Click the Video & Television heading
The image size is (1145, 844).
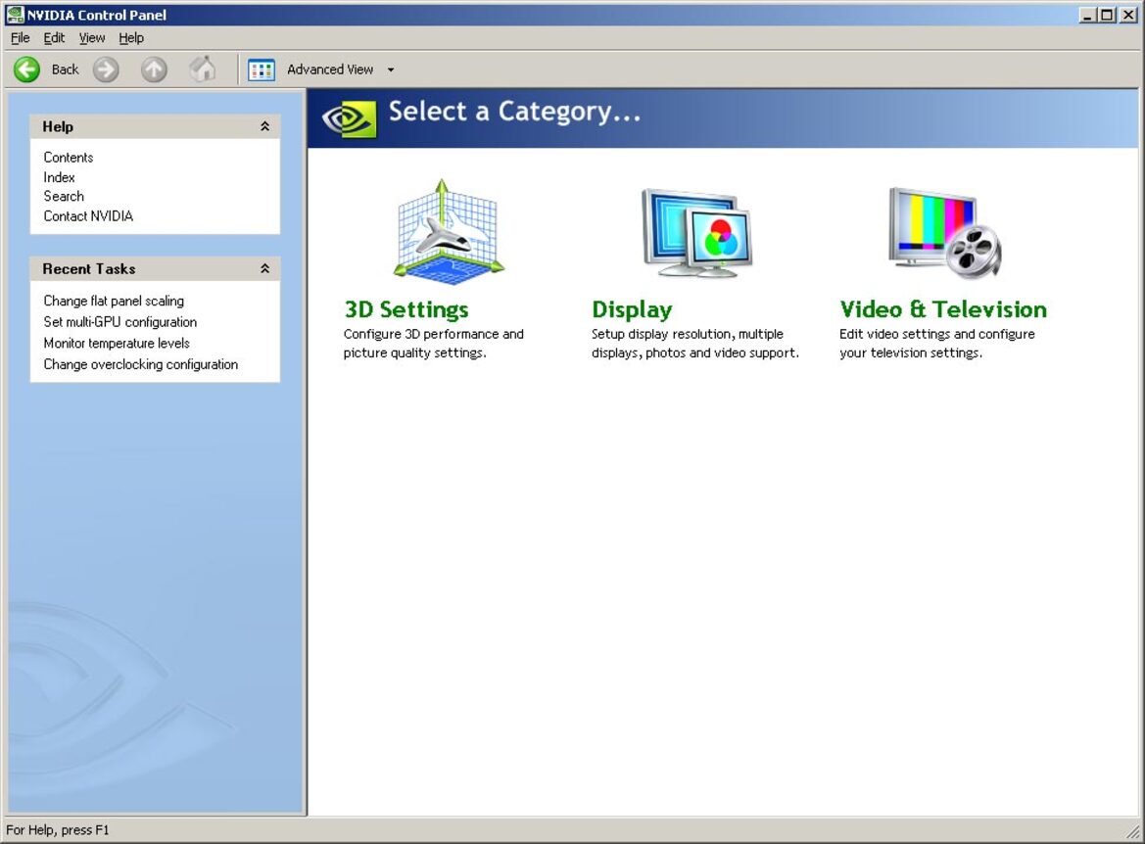pyautogui.click(x=943, y=309)
